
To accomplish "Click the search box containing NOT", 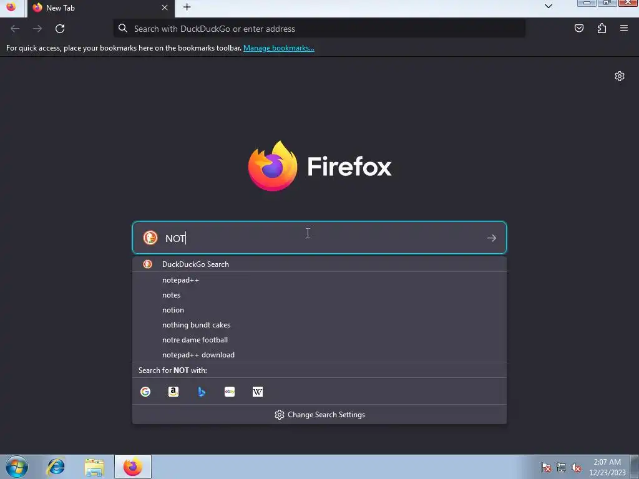I will pyautogui.click(x=319, y=238).
